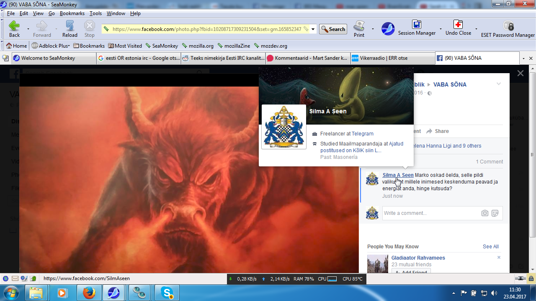
Task: Open the VABA SÕNA group link
Action: [450, 84]
